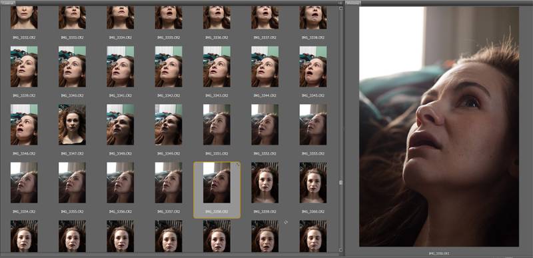Screen dimensions: 533x258
Task: Click the Content panel vertical scrollbar handle
Action: click(x=340, y=183)
